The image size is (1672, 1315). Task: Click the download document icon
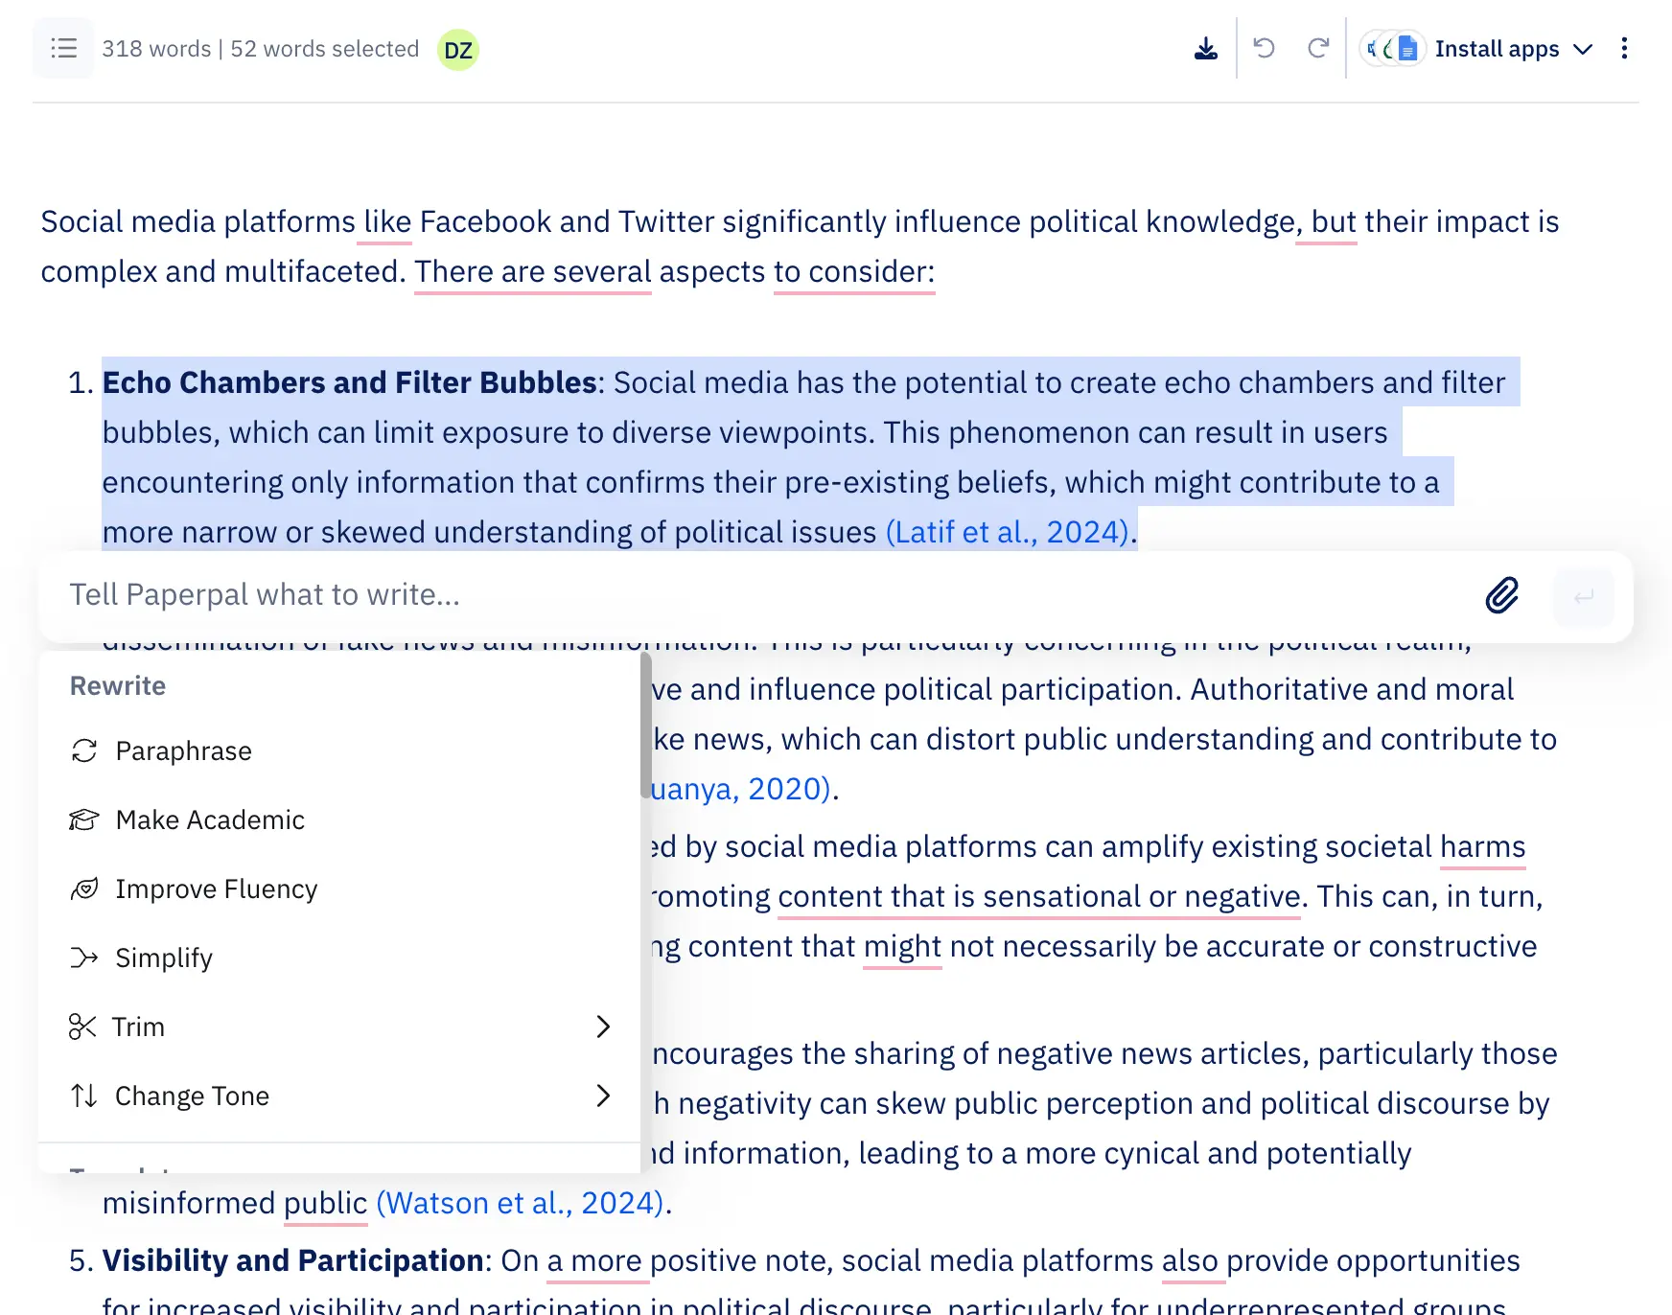click(x=1206, y=48)
